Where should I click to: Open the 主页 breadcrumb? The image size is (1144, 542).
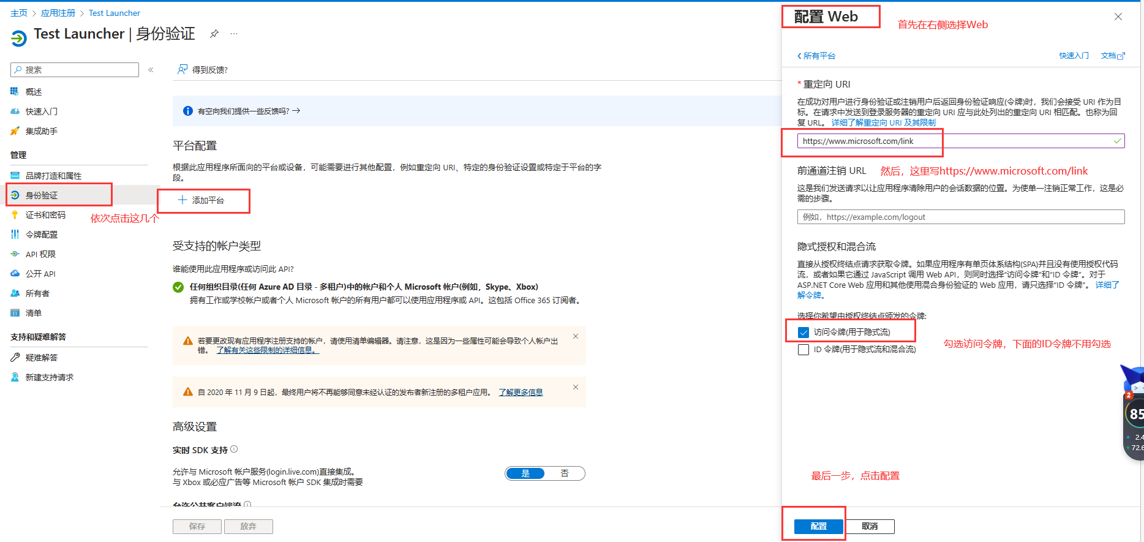(x=19, y=13)
